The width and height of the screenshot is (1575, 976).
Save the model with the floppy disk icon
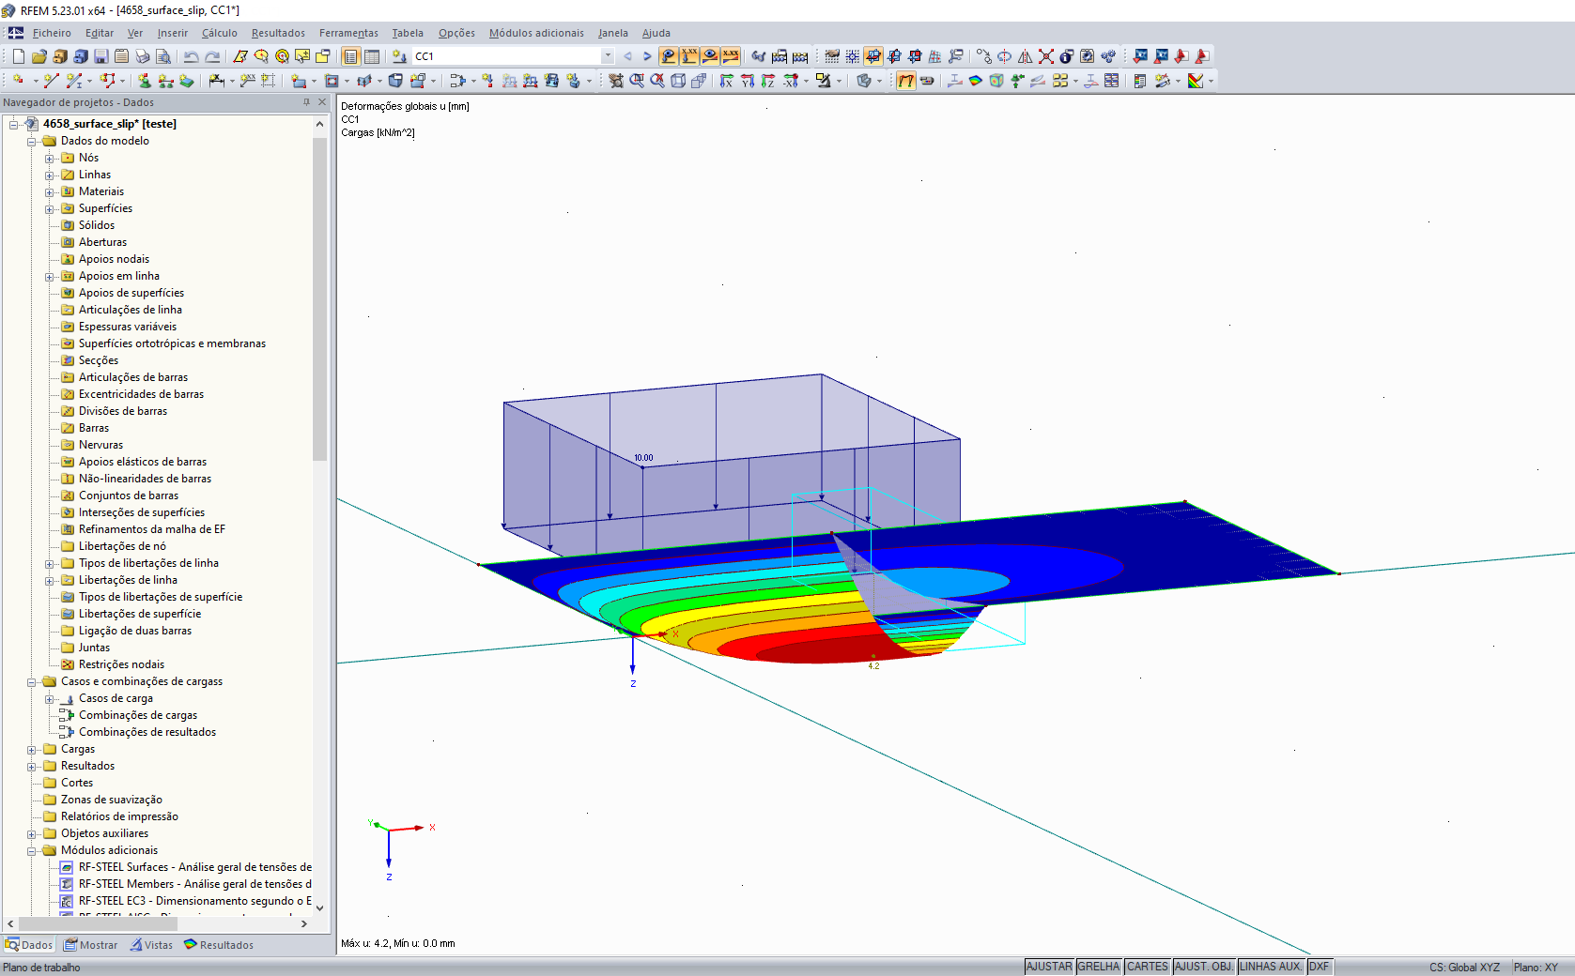point(101,56)
